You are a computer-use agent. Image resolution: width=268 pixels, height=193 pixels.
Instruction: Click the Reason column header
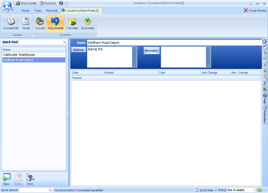[166, 78]
